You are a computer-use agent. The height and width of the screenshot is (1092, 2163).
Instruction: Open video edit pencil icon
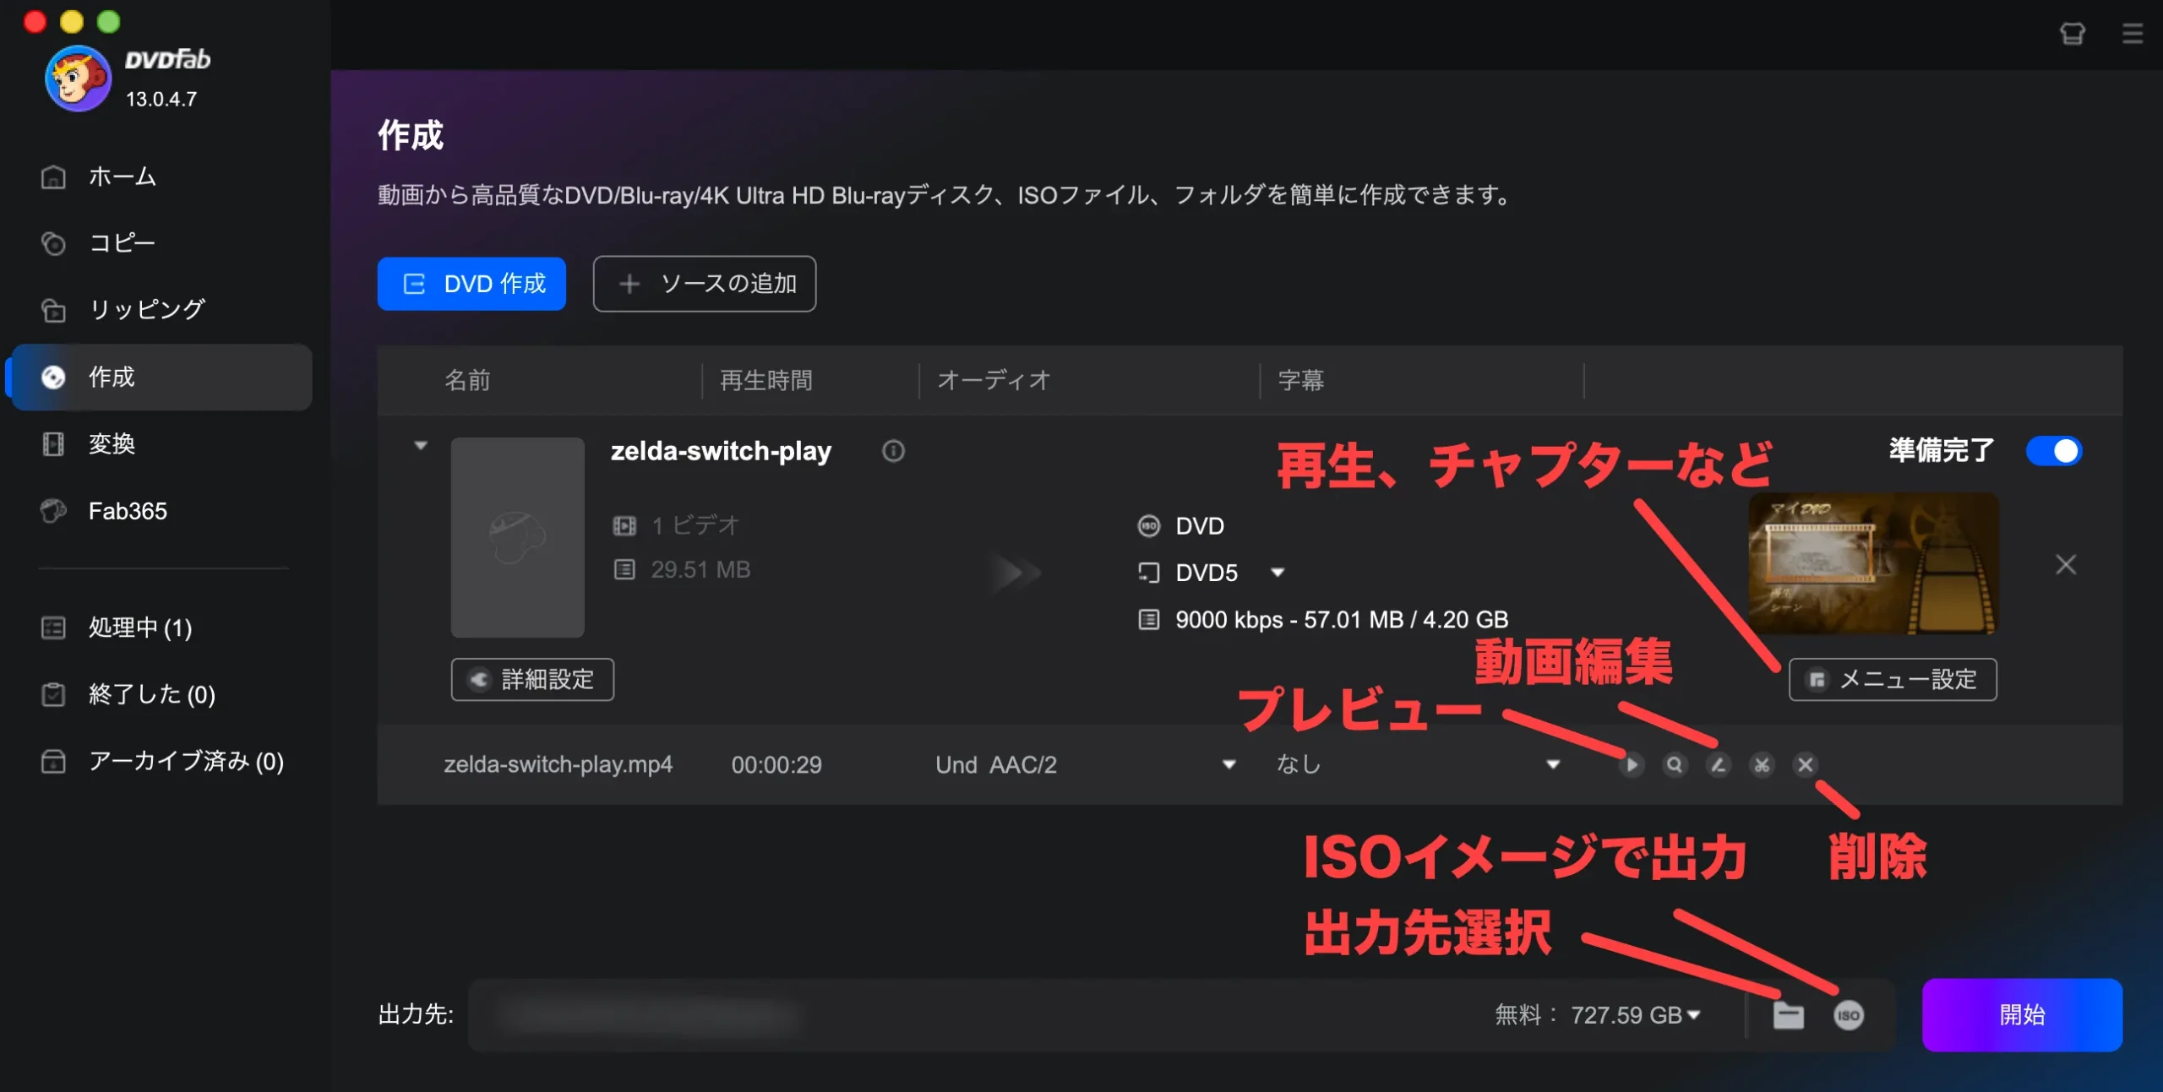(x=1718, y=764)
